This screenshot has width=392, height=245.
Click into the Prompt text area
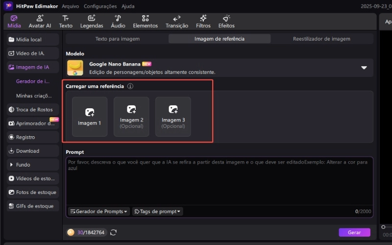(x=219, y=181)
